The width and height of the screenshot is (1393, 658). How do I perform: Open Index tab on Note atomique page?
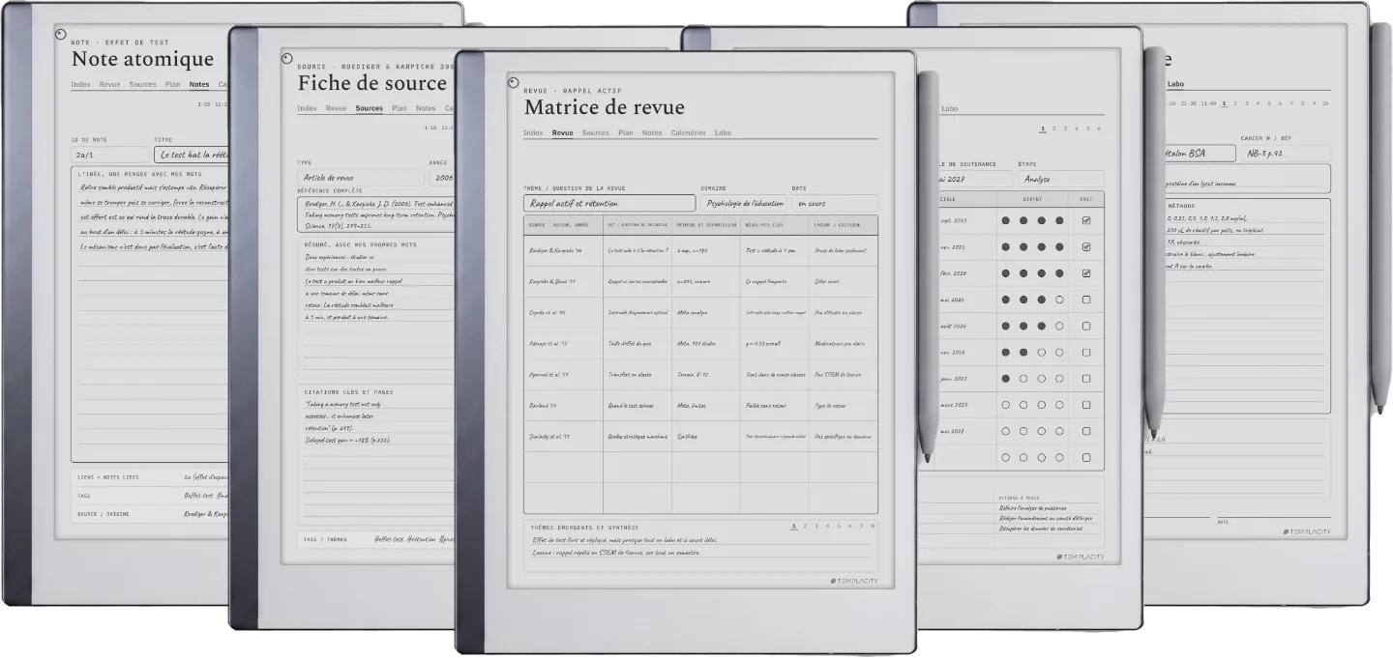click(x=80, y=84)
